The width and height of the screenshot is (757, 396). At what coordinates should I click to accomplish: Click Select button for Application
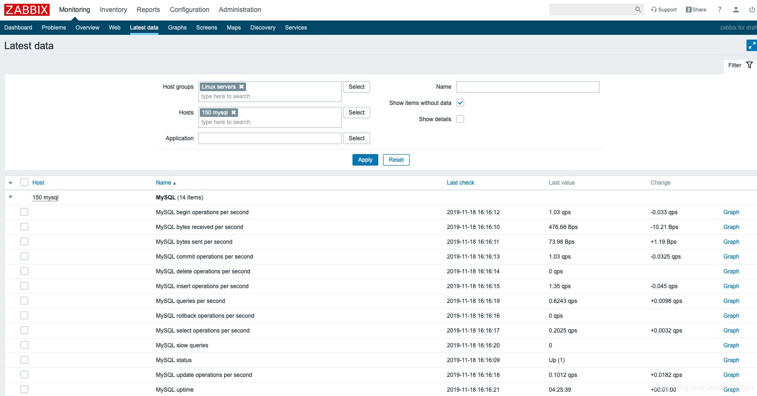[356, 138]
